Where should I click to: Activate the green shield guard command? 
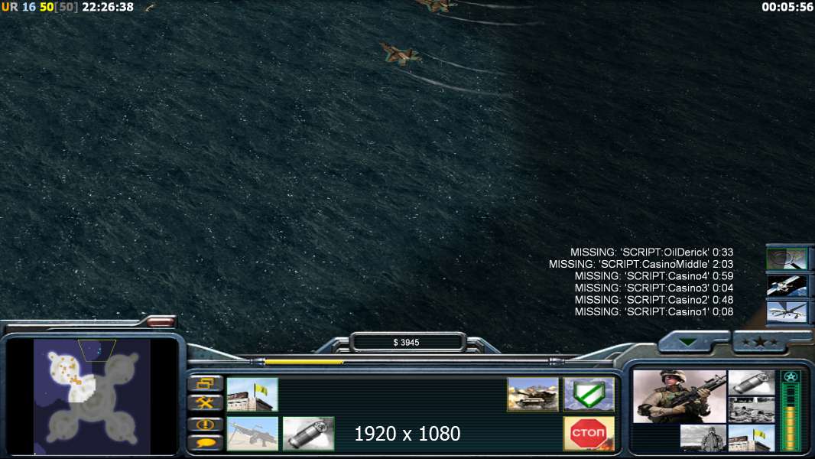click(x=589, y=395)
